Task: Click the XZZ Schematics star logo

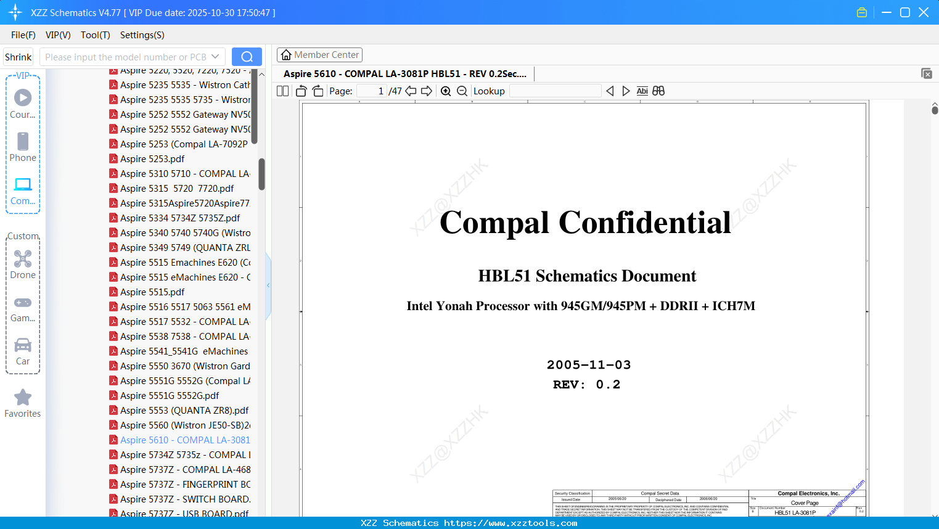Action: click(15, 12)
